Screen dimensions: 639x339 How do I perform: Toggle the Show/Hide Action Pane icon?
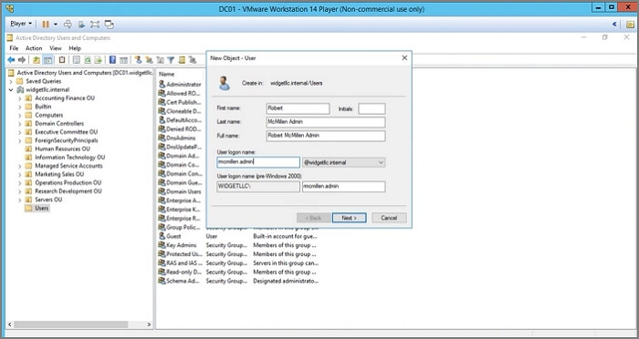click(123, 60)
